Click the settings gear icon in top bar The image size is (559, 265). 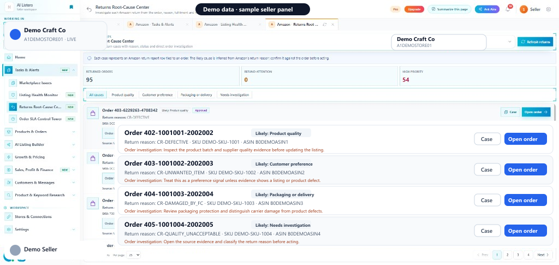click(x=548, y=9)
